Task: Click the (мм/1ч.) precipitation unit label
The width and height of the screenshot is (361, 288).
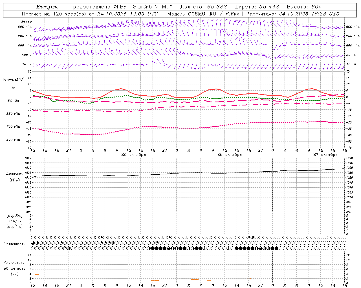Action: click(x=15, y=226)
